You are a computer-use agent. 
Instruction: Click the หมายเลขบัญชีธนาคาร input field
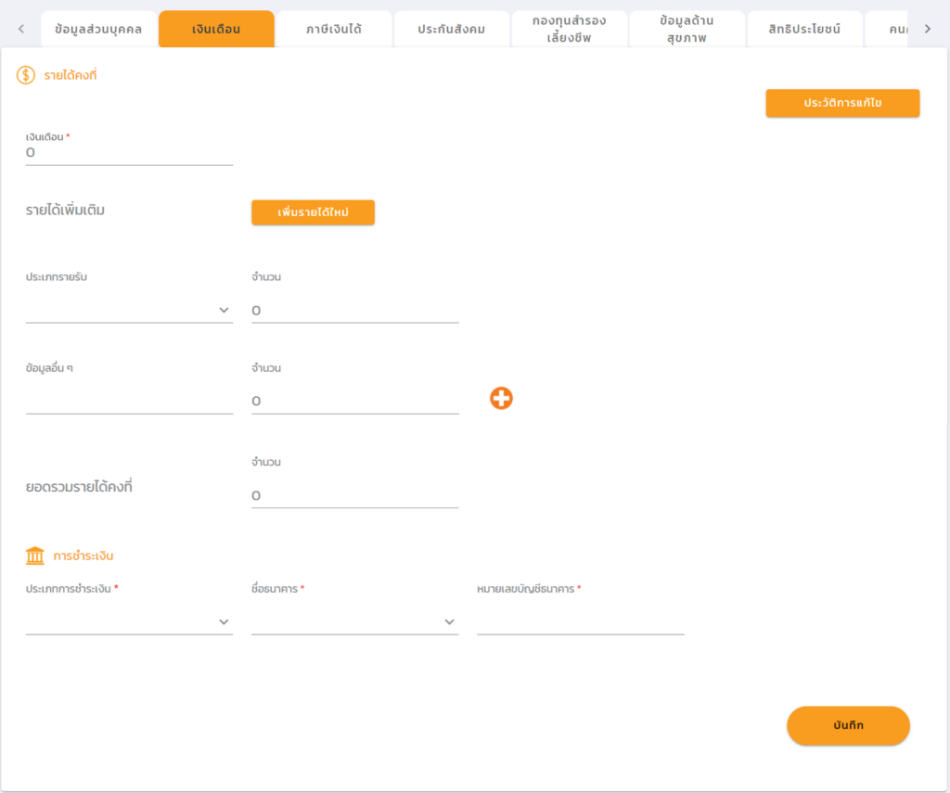click(x=580, y=621)
